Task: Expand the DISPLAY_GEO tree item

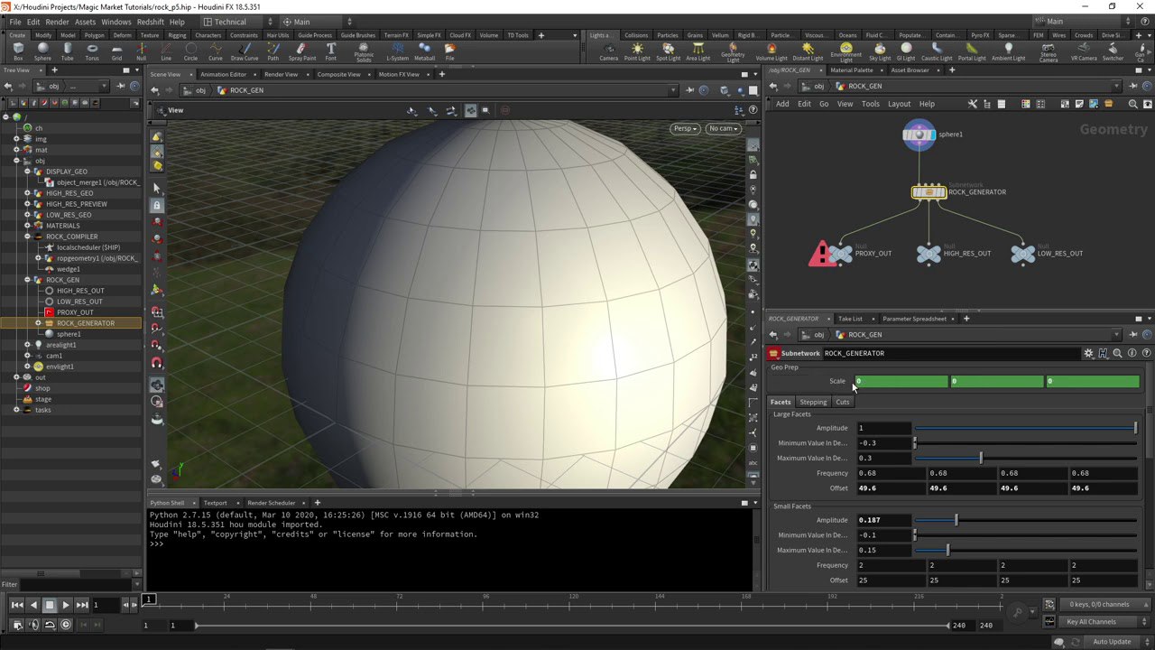Action: tap(27, 172)
